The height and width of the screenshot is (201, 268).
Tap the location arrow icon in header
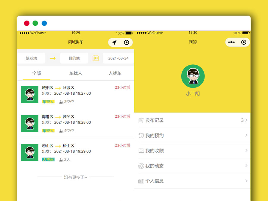(x=114, y=42)
